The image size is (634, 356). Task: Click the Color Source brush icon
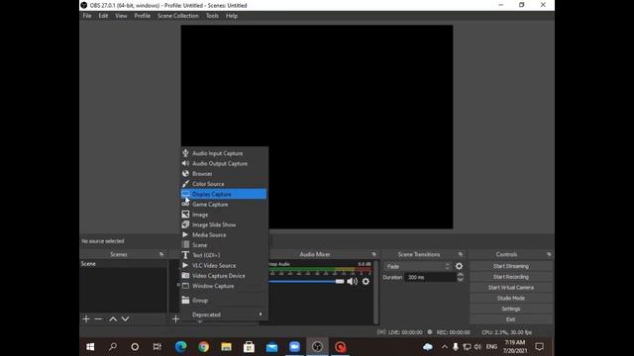185,184
